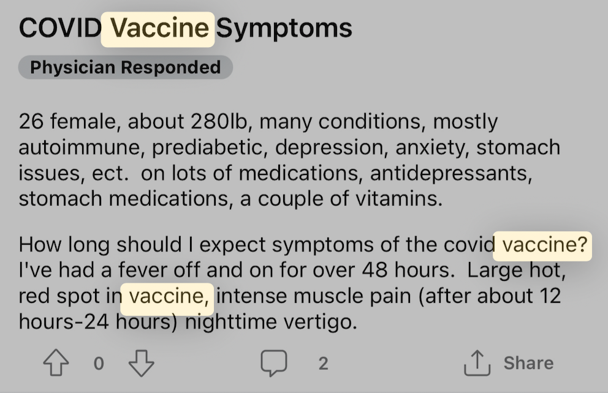Click the highlighted 'vaccine?' search match
Screen dimensions: 608x393
(542, 245)
